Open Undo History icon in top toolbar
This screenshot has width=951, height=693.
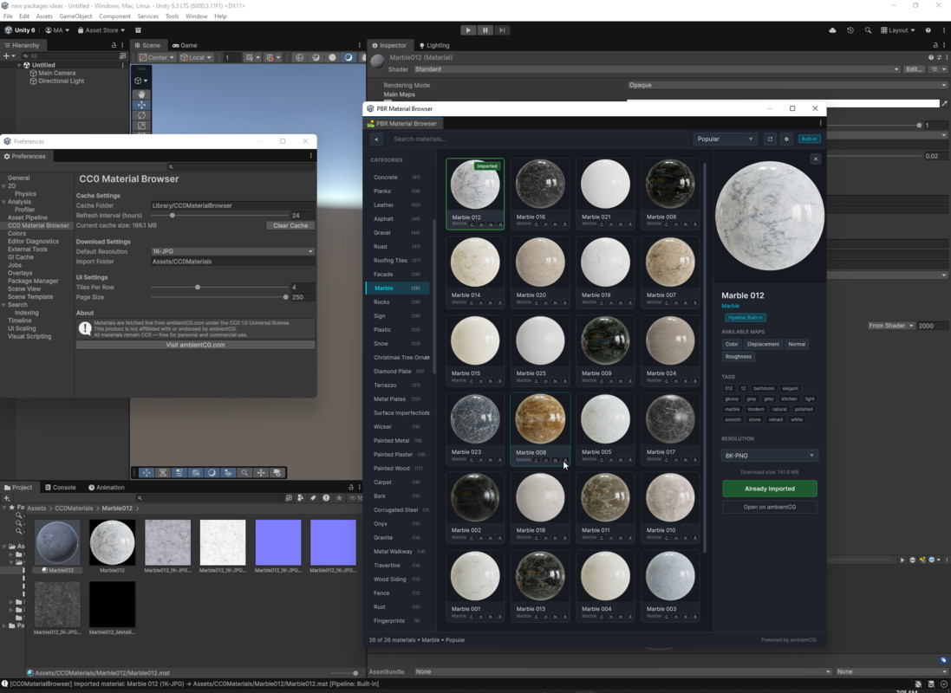(850, 30)
